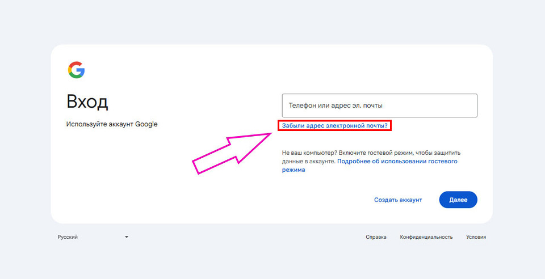Click the Создать аккаунт button
The image size is (545, 279).
click(398, 200)
